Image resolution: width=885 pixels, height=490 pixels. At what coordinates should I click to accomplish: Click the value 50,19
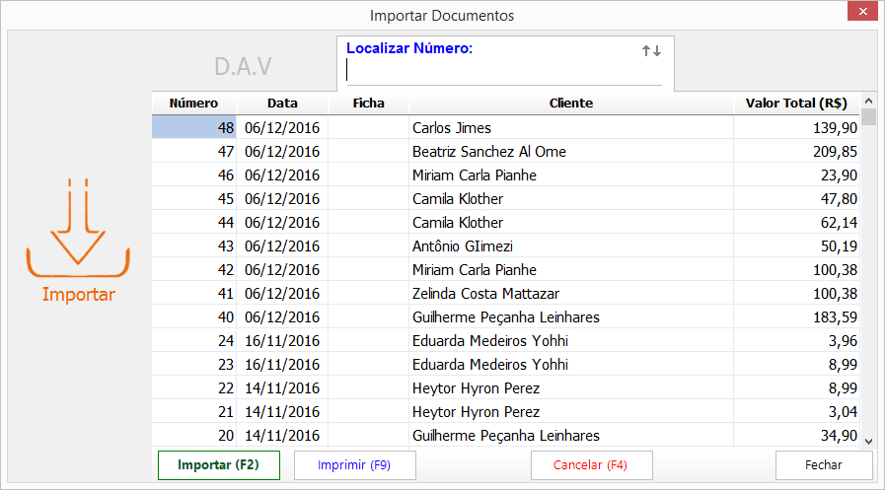839,246
